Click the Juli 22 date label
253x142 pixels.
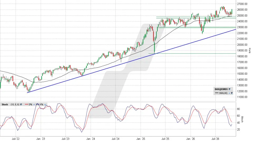(16, 139)
